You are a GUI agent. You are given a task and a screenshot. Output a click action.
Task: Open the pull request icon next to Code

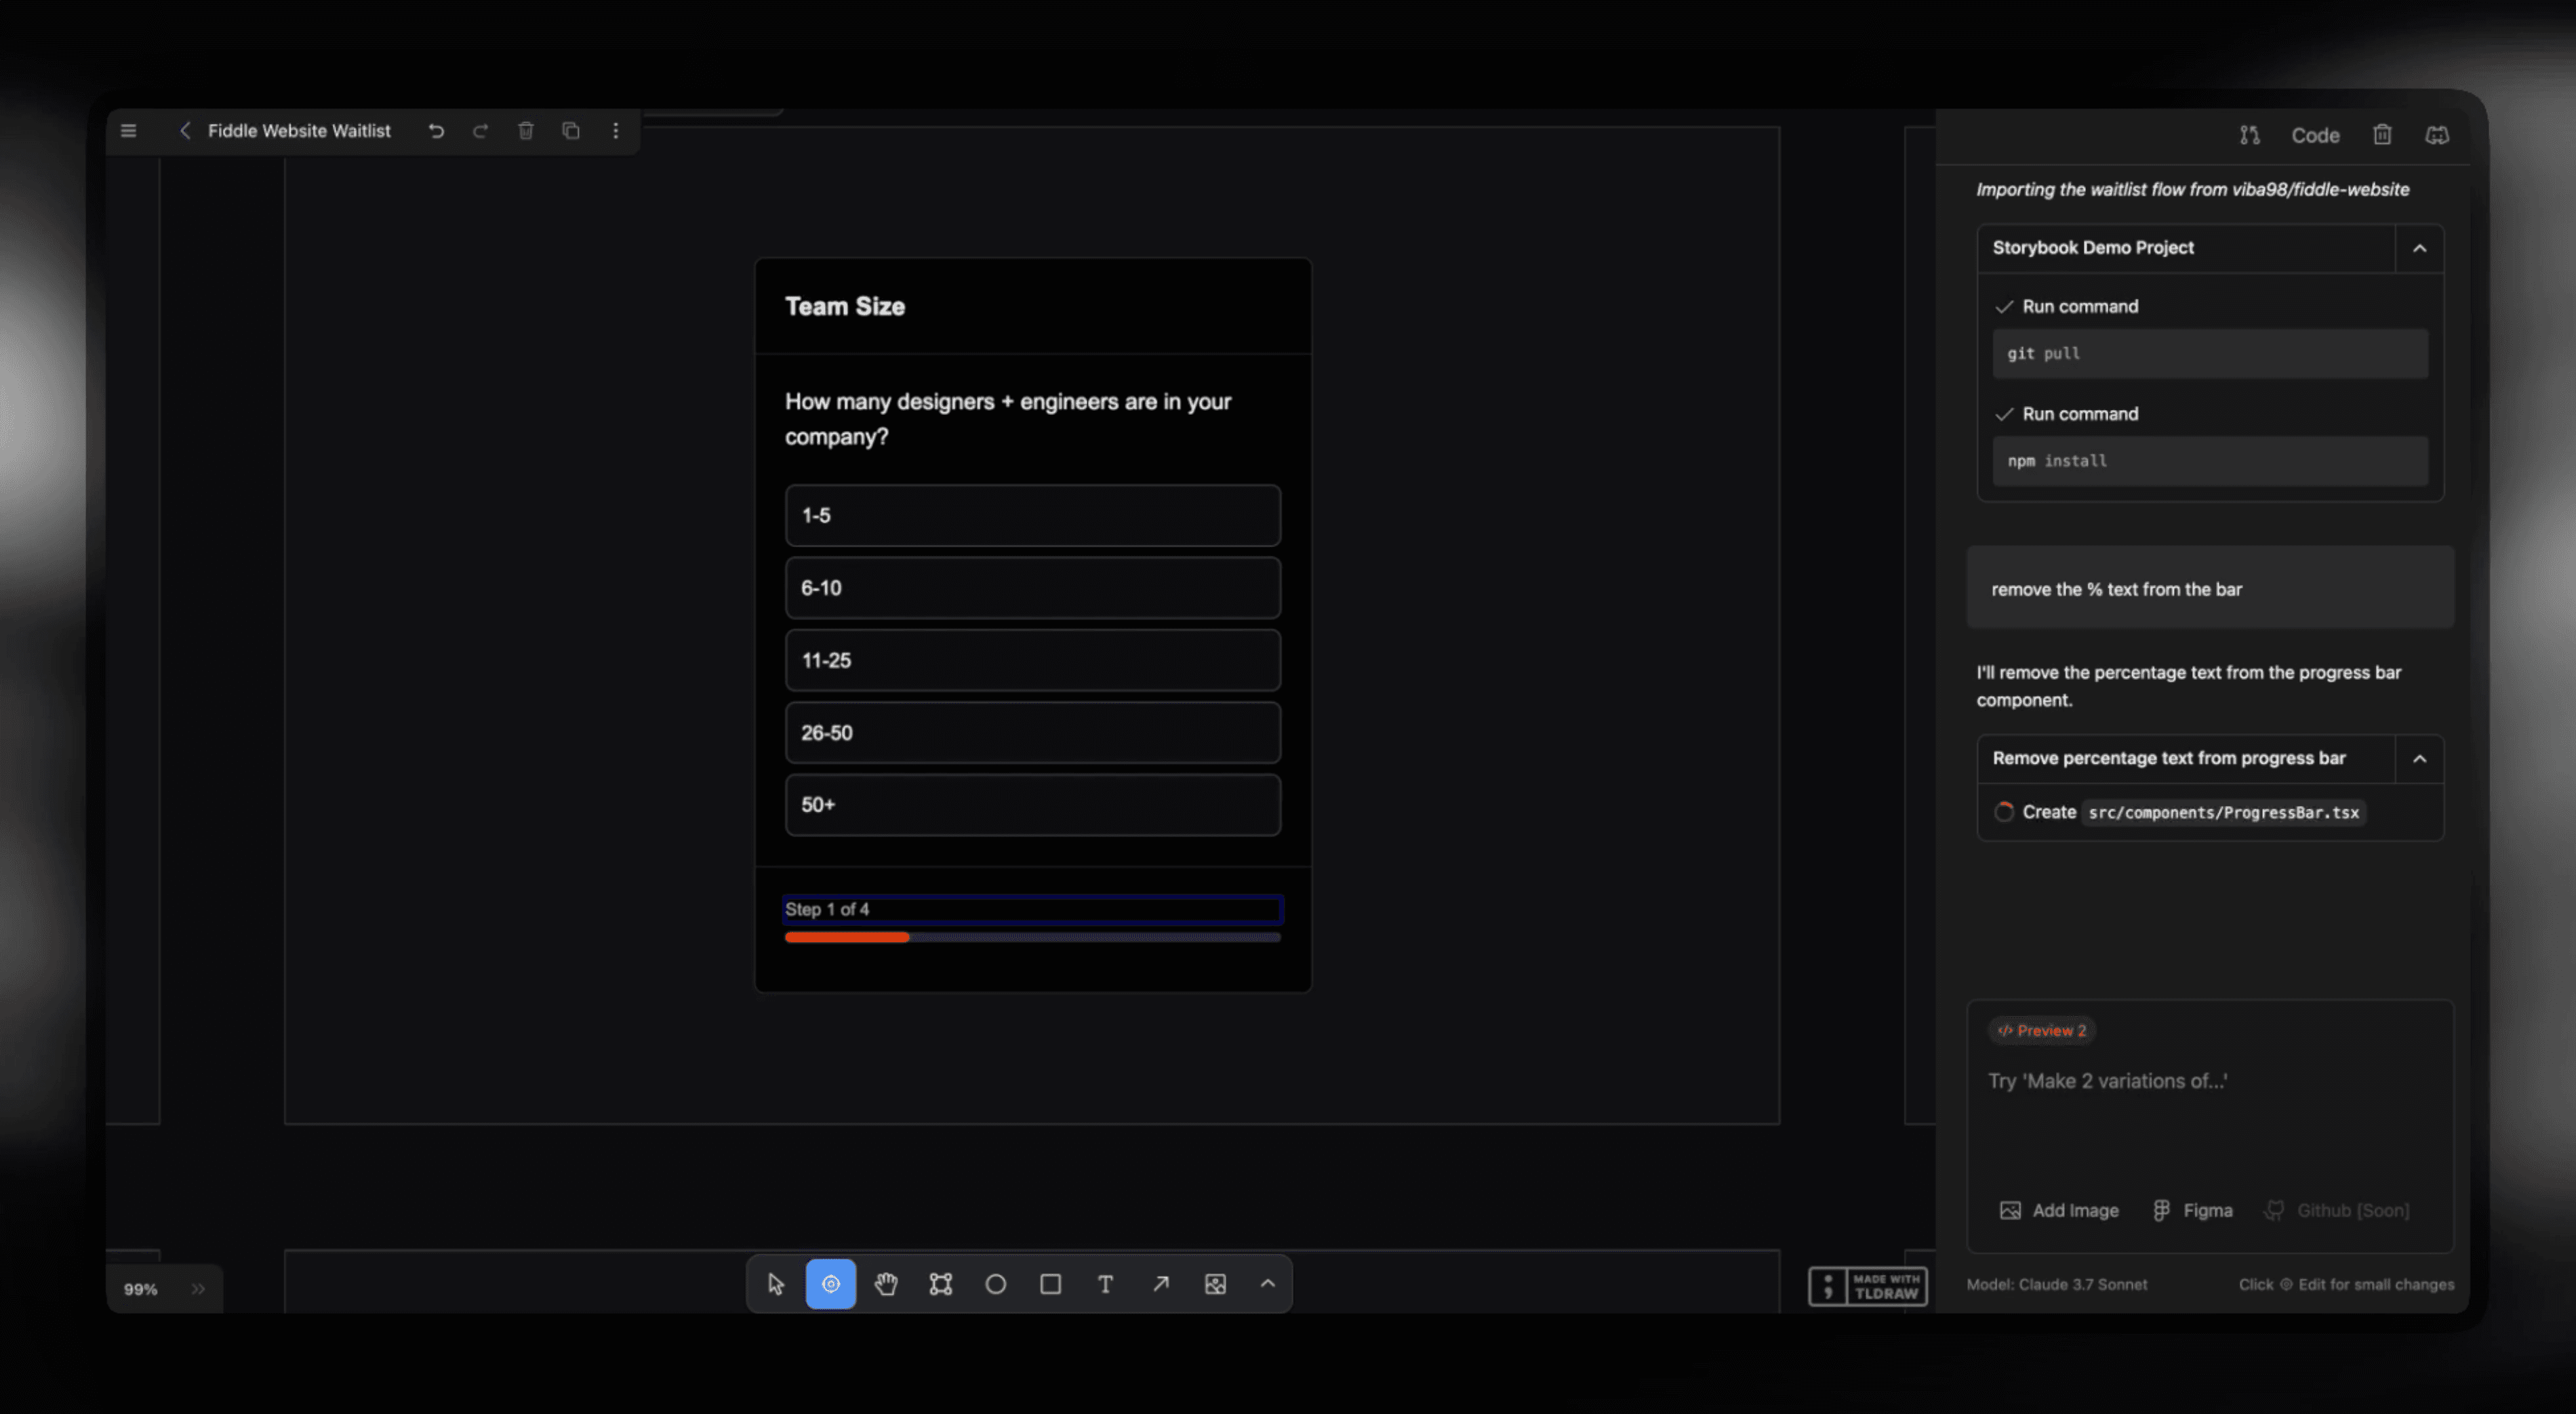click(2249, 135)
